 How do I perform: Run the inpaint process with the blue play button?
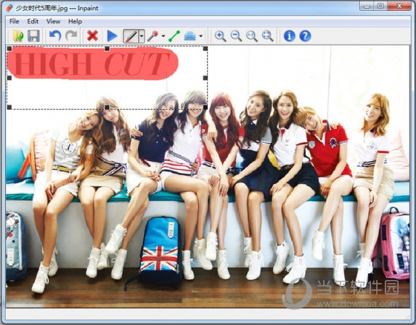[x=112, y=36]
